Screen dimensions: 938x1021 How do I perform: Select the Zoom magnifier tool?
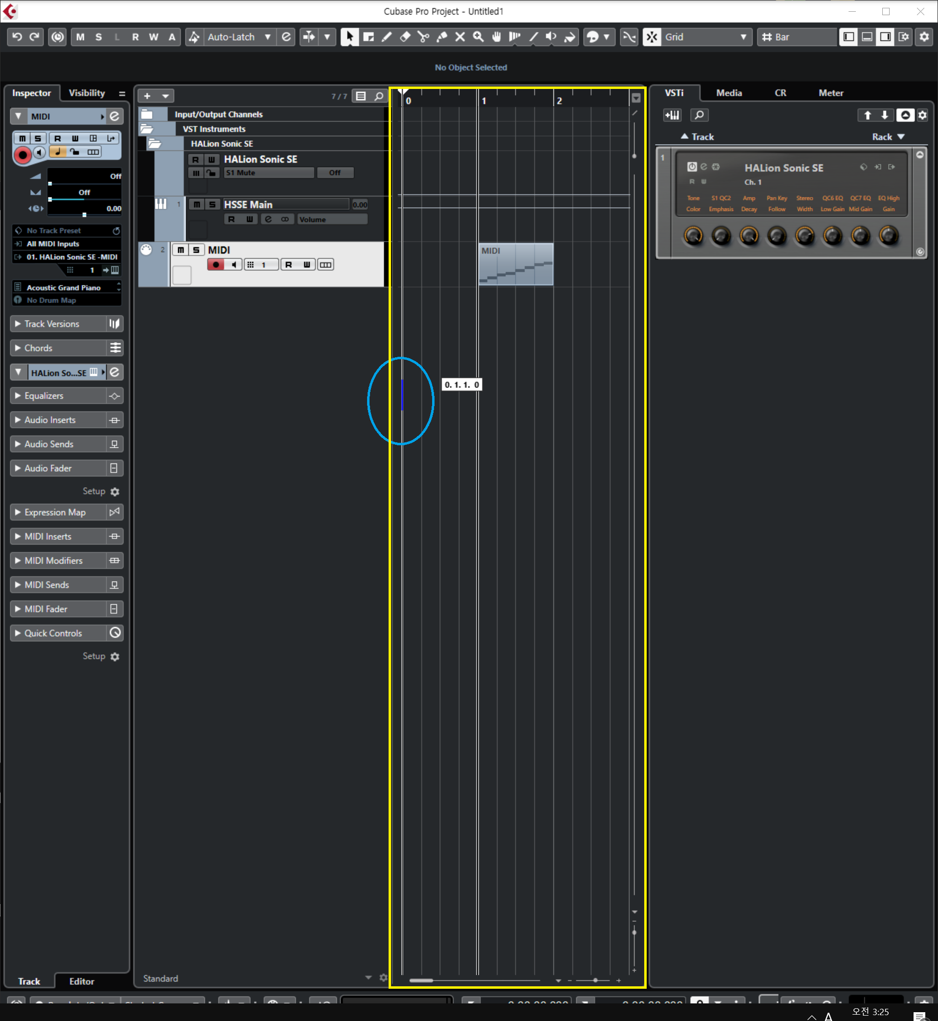478,37
